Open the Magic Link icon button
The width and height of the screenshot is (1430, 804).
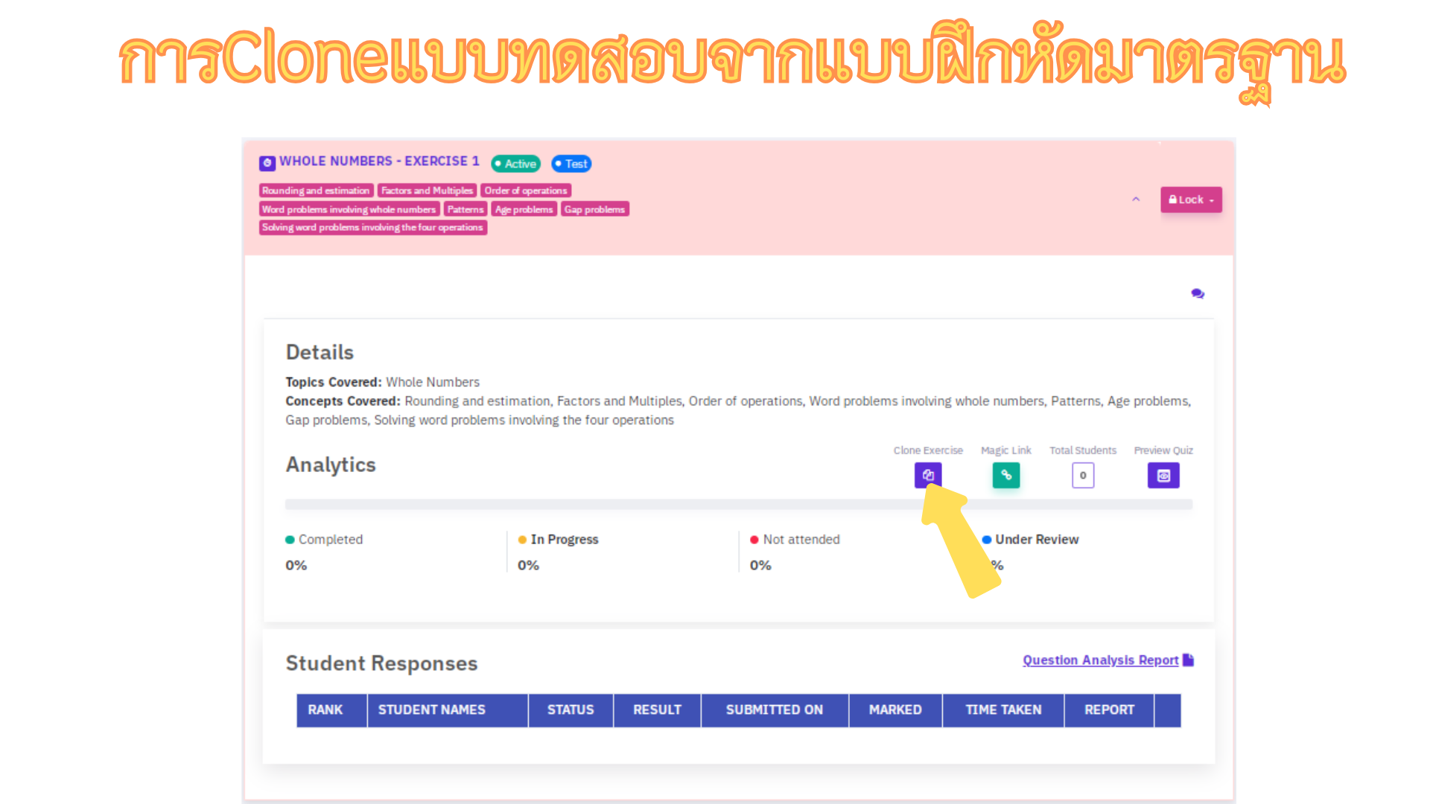pyautogui.click(x=1005, y=475)
